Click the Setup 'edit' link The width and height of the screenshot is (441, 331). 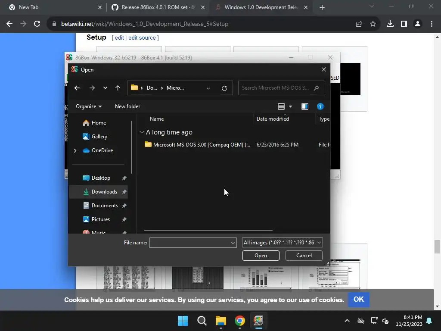pyautogui.click(x=119, y=38)
